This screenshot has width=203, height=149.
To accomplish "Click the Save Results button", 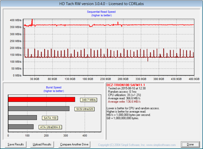I will pyautogui.click(x=16, y=144).
